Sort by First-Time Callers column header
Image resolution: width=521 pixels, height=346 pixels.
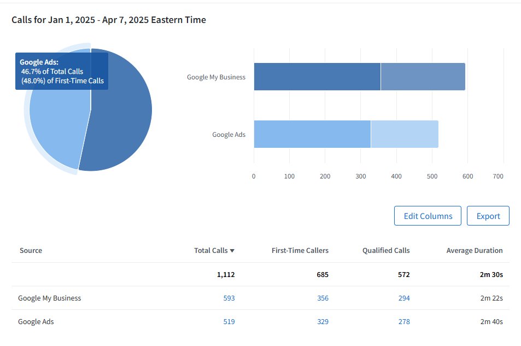[x=300, y=251]
